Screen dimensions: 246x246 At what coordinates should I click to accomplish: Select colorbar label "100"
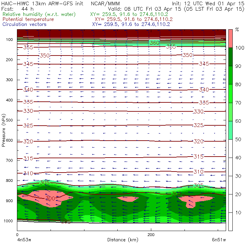(240, 48)
